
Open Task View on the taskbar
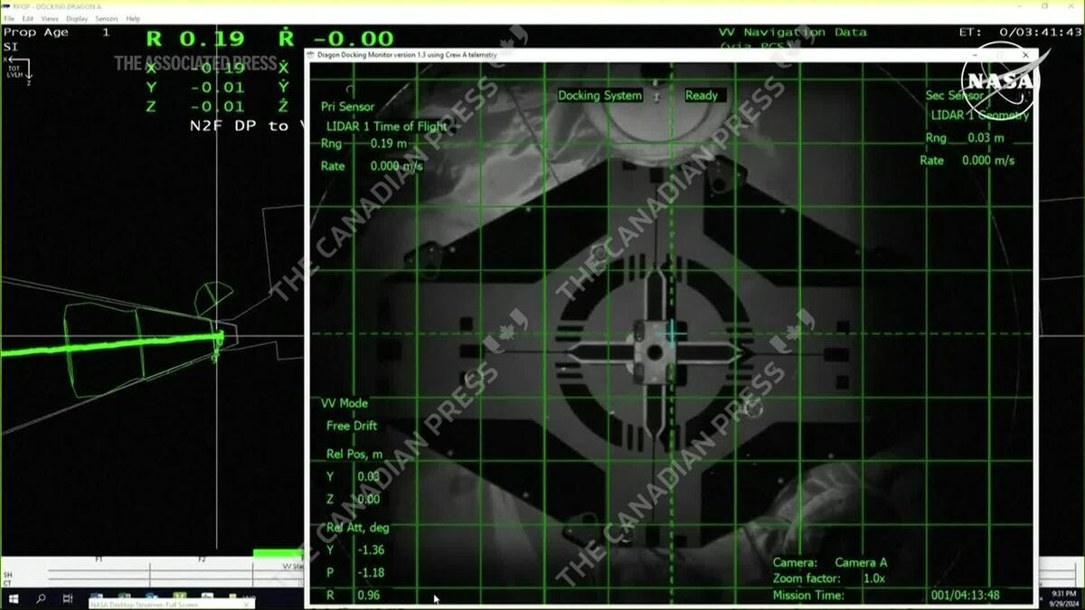(68, 598)
